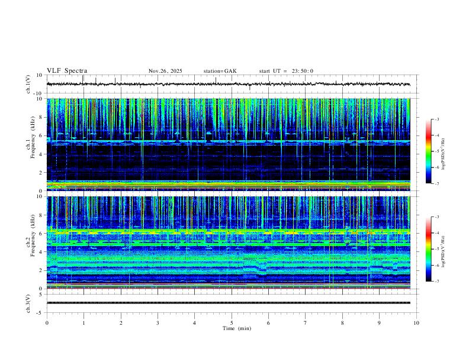Select the "start UT = 23:50:0" text
Screen dimensions: 469x362
point(286,71)
